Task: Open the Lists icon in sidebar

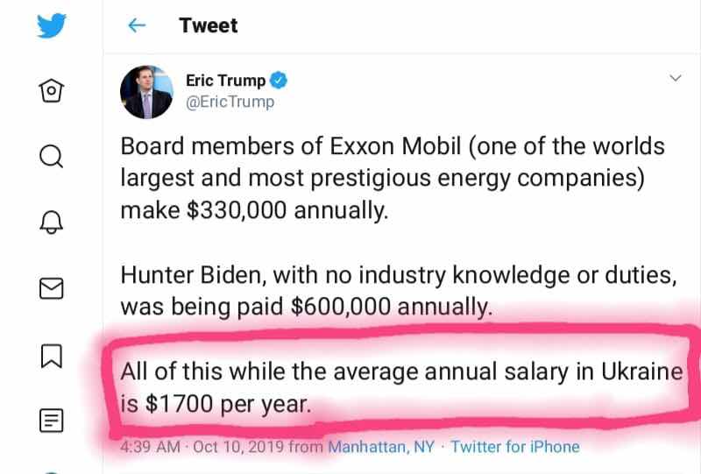Action: coord(51,421)
